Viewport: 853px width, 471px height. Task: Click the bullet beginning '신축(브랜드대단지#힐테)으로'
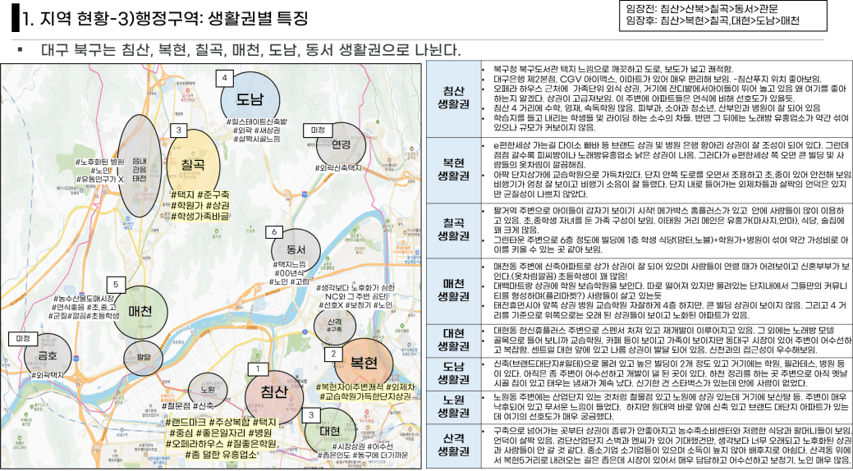point(669,373)
